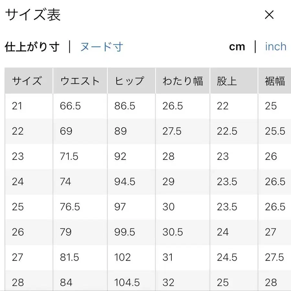Click the わたり幅 column header
This screenshot has height=291, width=291.
[183, 81]
